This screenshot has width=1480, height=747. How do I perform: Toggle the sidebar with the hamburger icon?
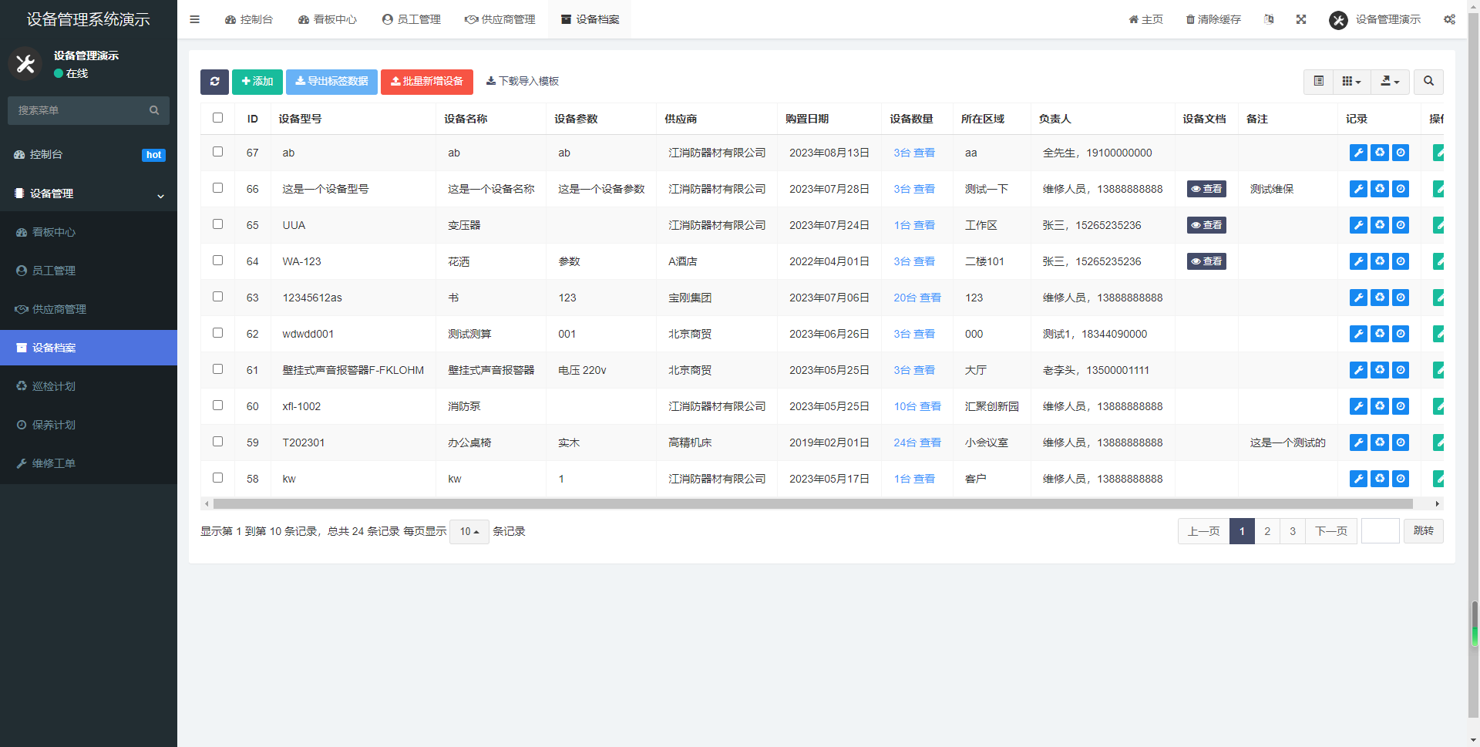tap(194, 19)
